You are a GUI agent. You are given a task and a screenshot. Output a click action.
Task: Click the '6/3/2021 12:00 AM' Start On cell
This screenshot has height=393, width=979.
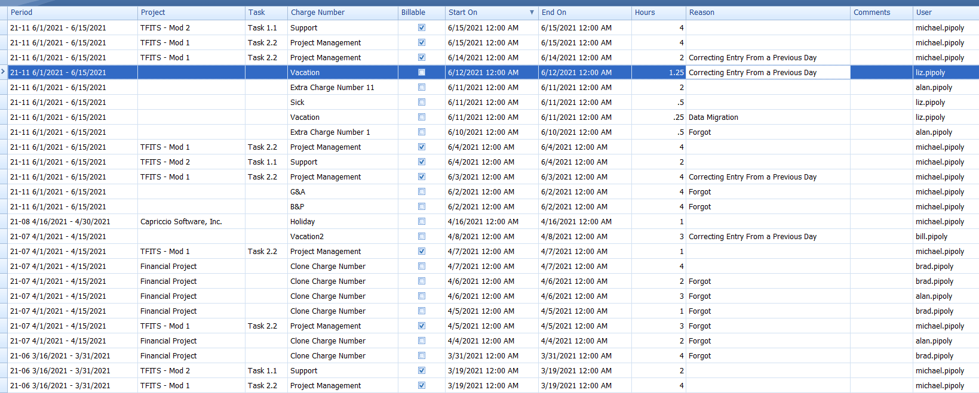[492, 177]
